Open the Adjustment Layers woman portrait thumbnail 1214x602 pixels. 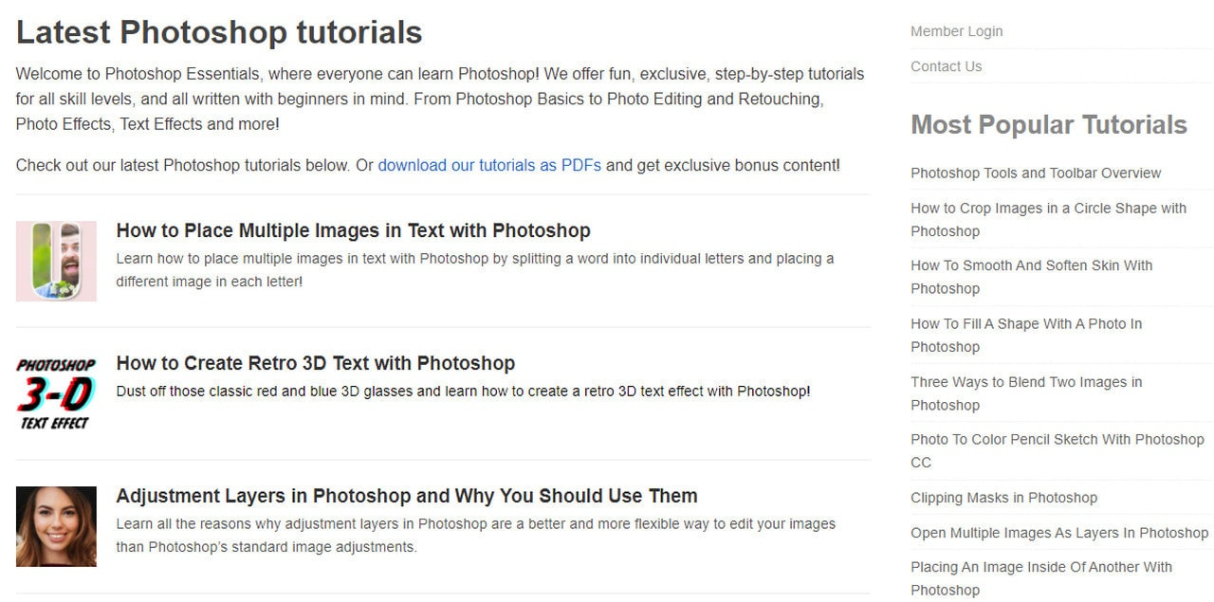[x=56, y=526]
